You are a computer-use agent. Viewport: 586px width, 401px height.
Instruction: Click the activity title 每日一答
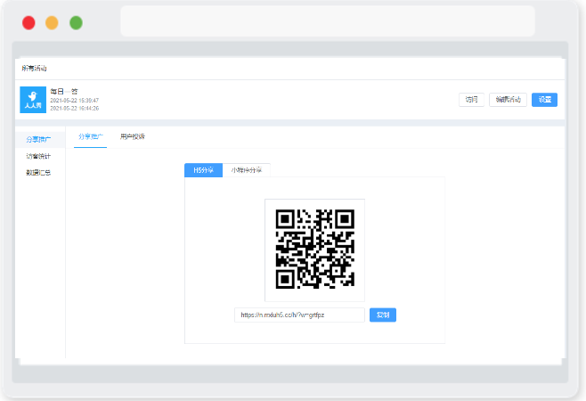[x=64, y=91]
